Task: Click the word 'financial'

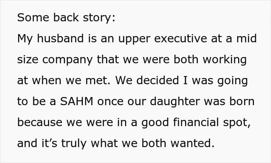Action: (196, 122)
